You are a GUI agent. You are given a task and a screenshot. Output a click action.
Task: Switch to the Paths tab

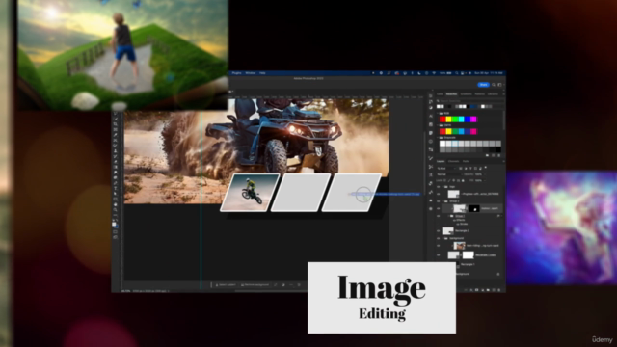pos(466,161)
